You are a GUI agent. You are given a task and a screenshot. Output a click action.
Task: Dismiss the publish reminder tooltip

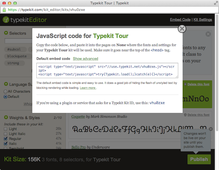pyautogui.click(x=211, y=129)
